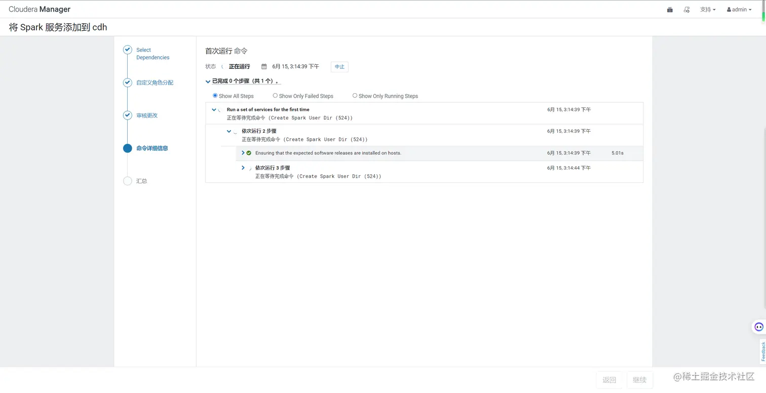Viewport: 766px width, 393px height.
Task: Click Run a set of services title
Action: click(268, 109)
